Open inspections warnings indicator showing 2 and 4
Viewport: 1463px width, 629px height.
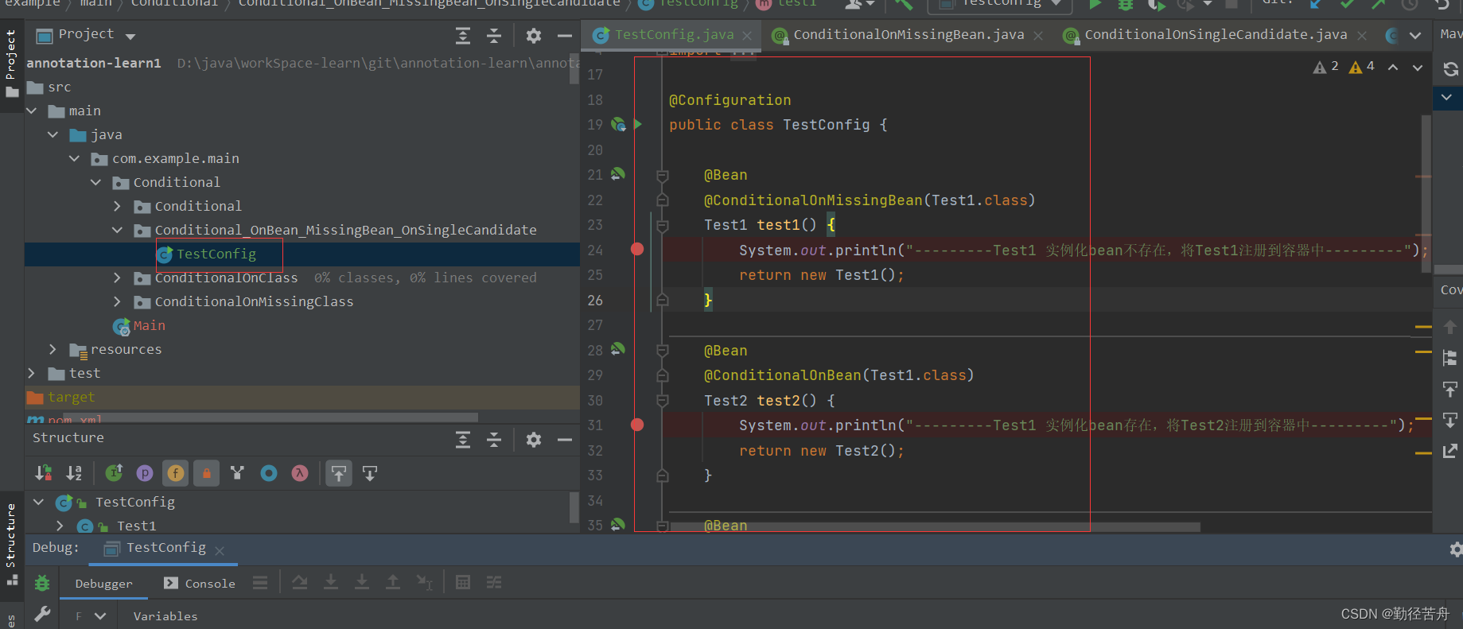point(1344,67)
